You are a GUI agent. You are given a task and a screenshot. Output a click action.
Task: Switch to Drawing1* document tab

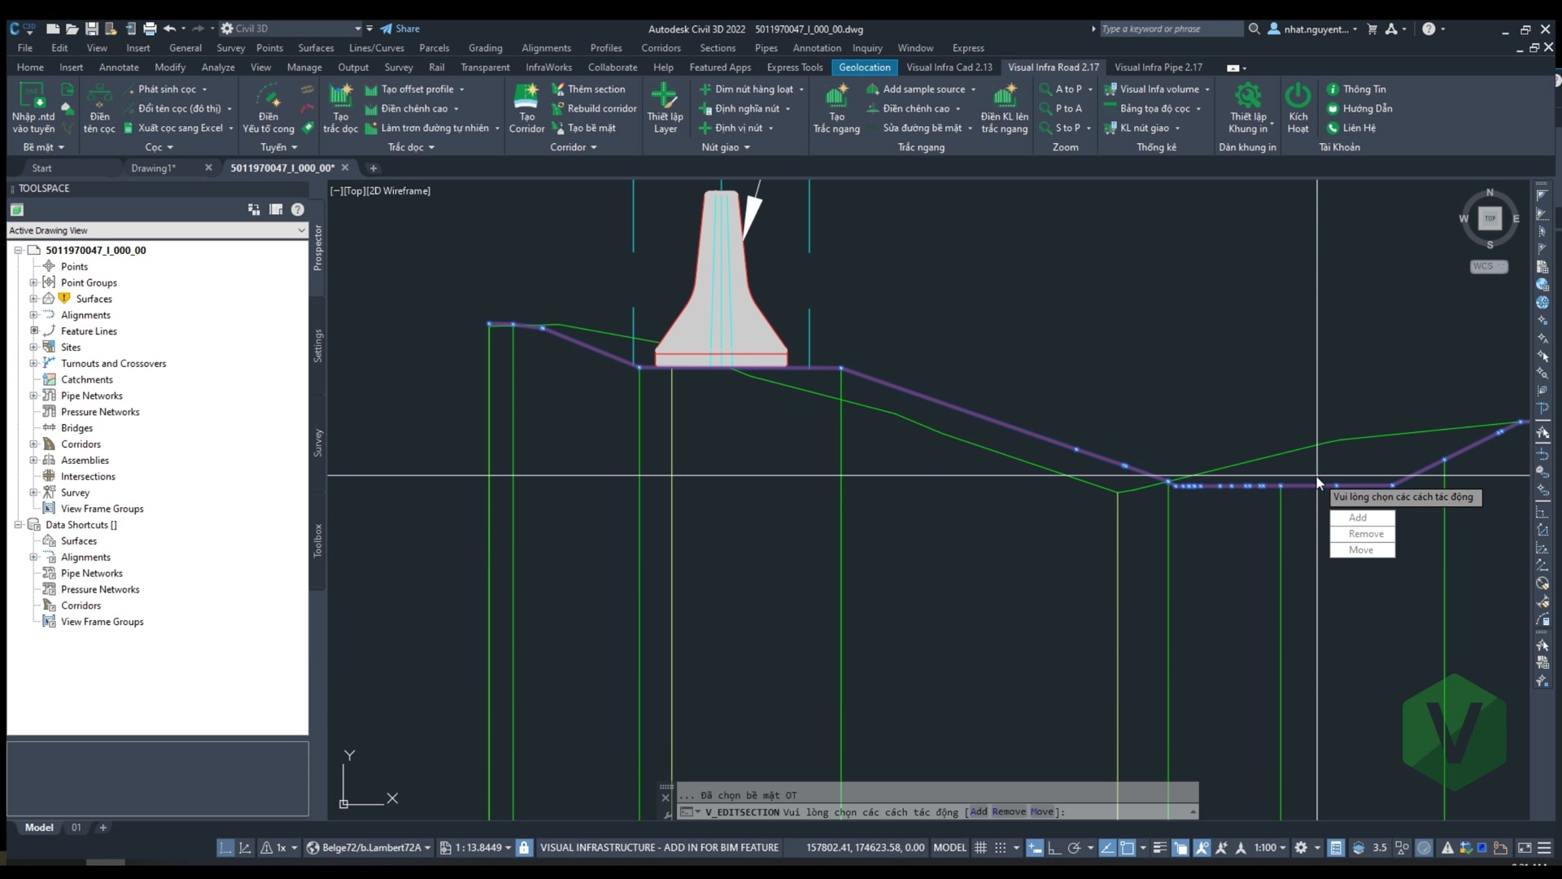click(154, 168)
